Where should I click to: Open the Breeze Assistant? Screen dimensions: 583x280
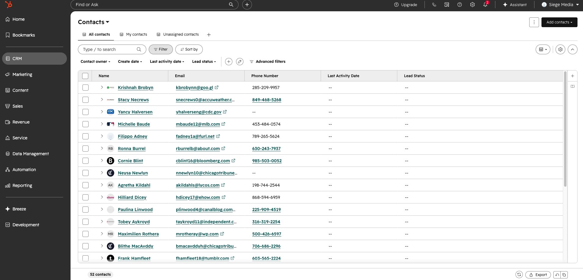point(515,5)
